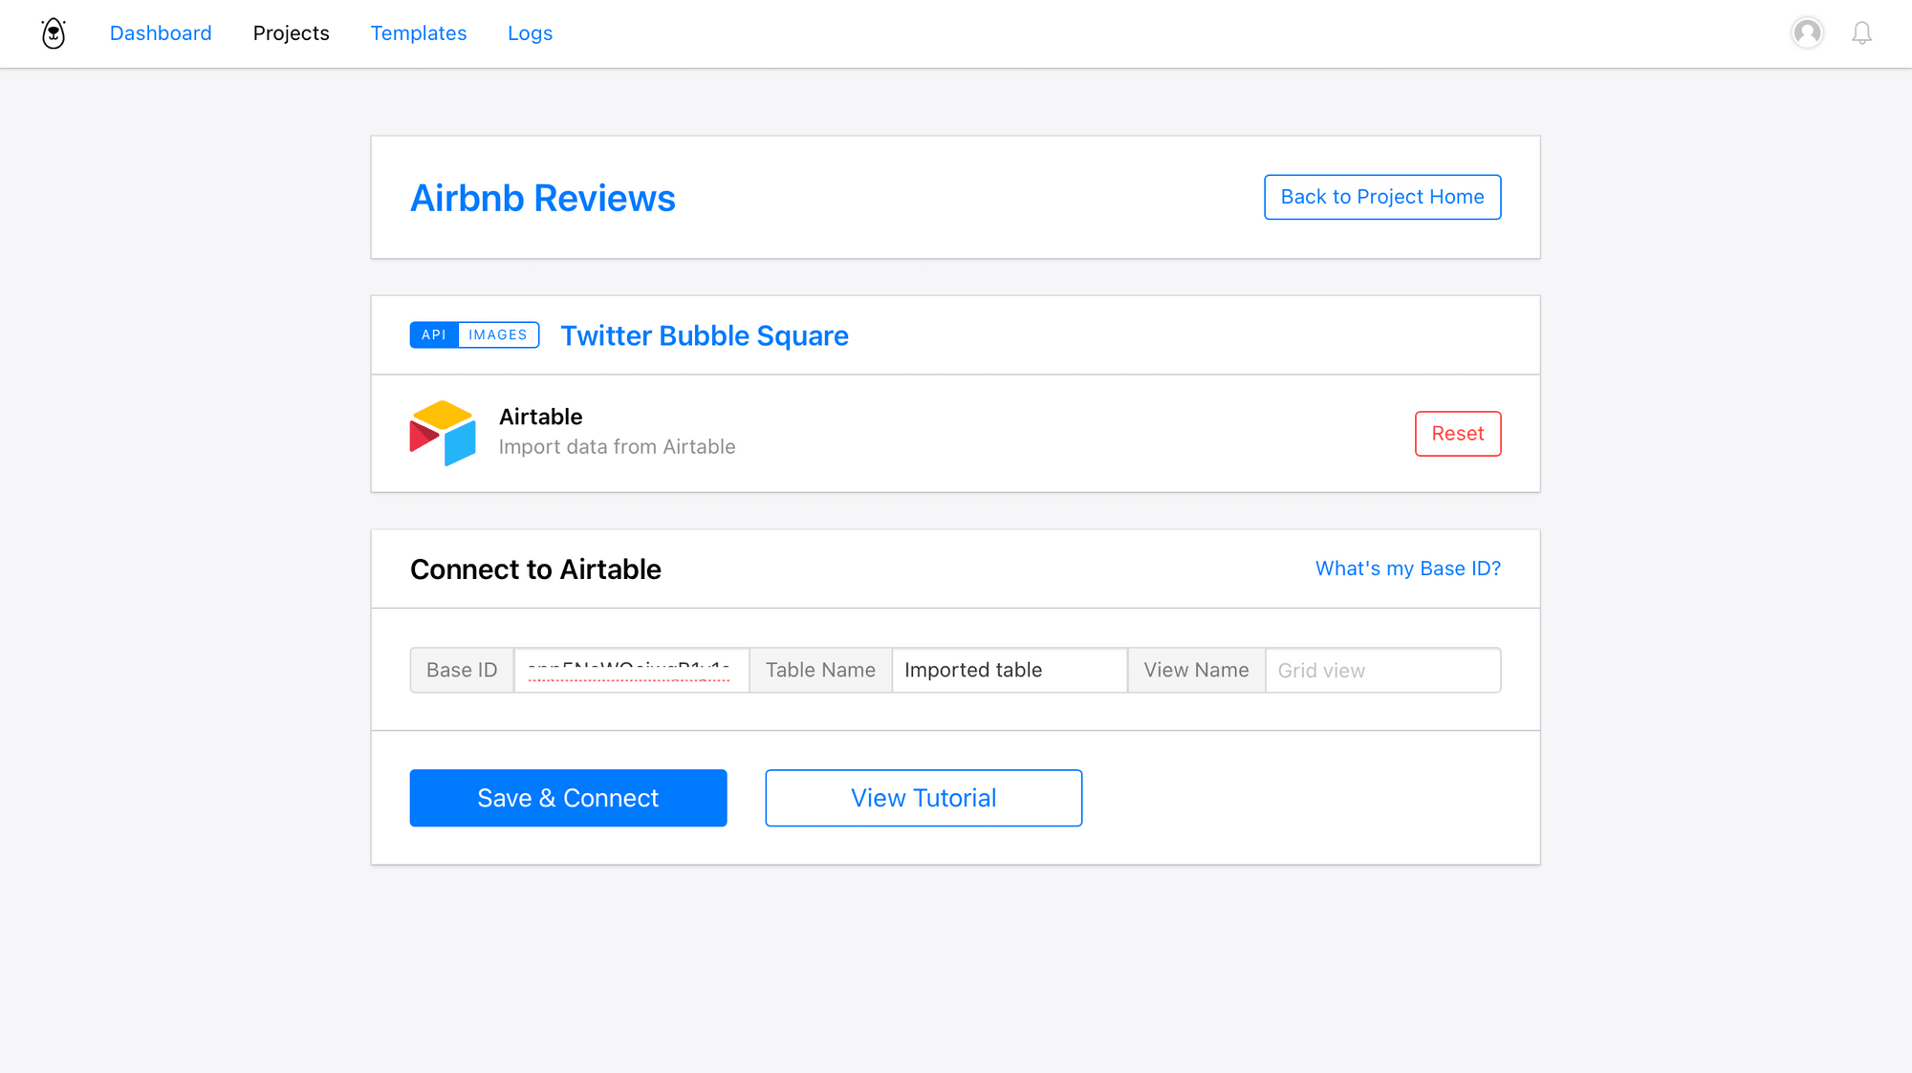Screen dimensions: 1912x1073
Task: Click Save & Connect button
Action: 568,798
